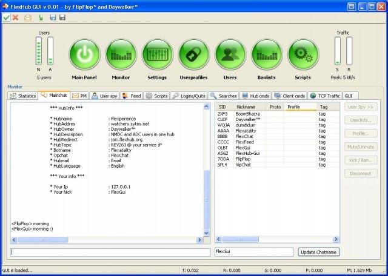Open the GUI tab
388x276 pixels.
point(350,96)
